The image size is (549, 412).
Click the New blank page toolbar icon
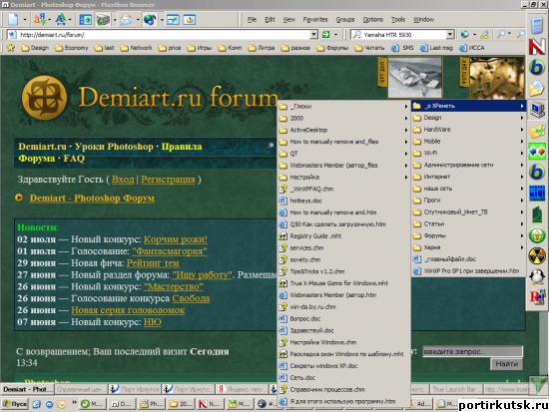tap(13, 20)
